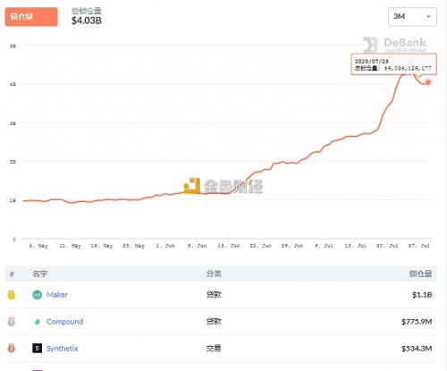The height and width of the screenshot is (371, 447).
Task: Open the 3M time range dropdown
Action: coord(412,17)
